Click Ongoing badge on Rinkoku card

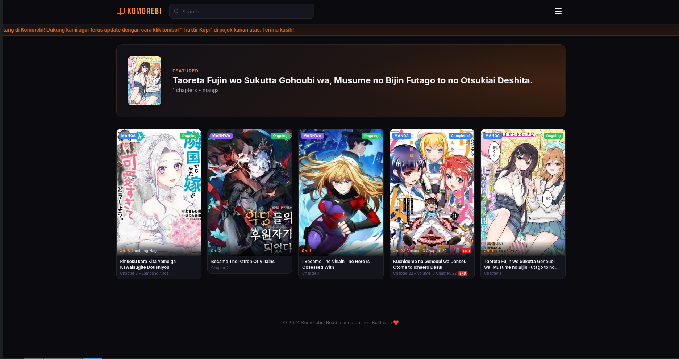tap(189, 136)
